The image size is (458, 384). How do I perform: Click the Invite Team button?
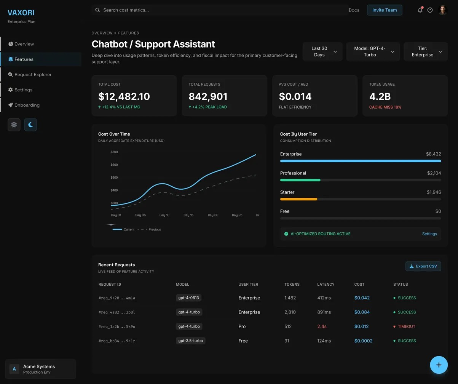[384, 10]
